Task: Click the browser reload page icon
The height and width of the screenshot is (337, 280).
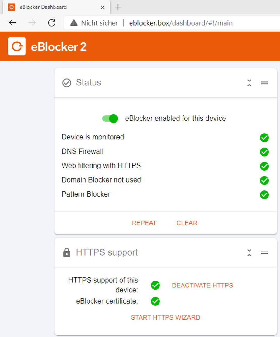Action: (x=51, y=22)
